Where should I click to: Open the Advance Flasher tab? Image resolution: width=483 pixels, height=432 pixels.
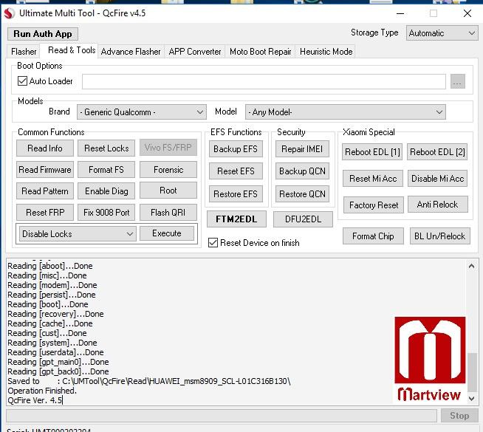tap(131, 52)
